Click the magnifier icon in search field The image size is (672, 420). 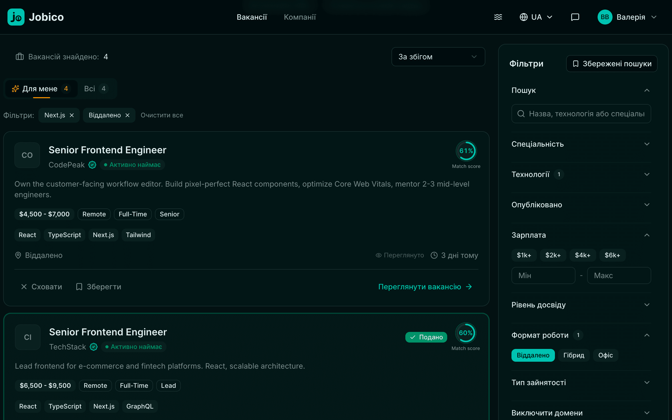pos(521,114)
